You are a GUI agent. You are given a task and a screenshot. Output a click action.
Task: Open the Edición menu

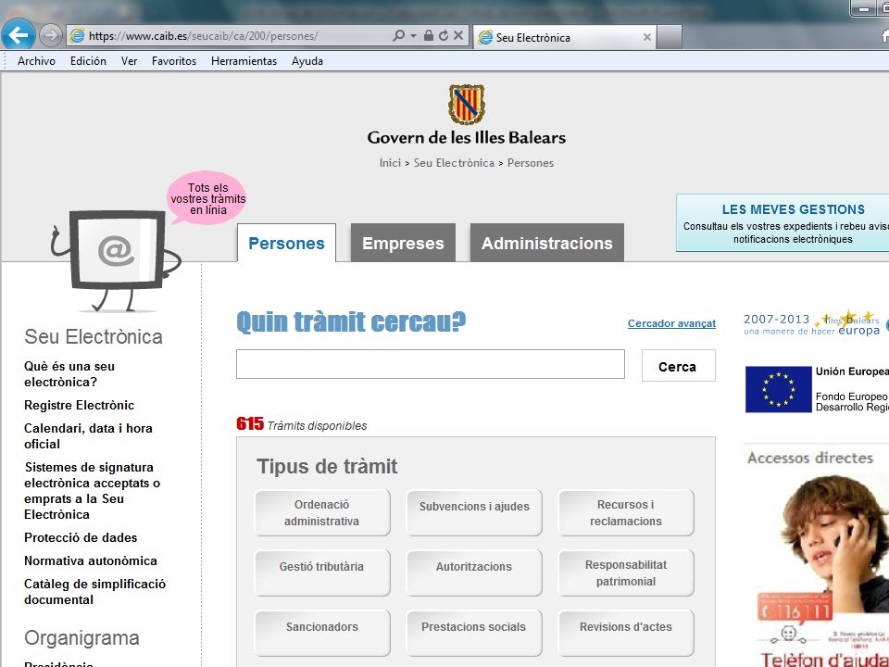[88, 61]
